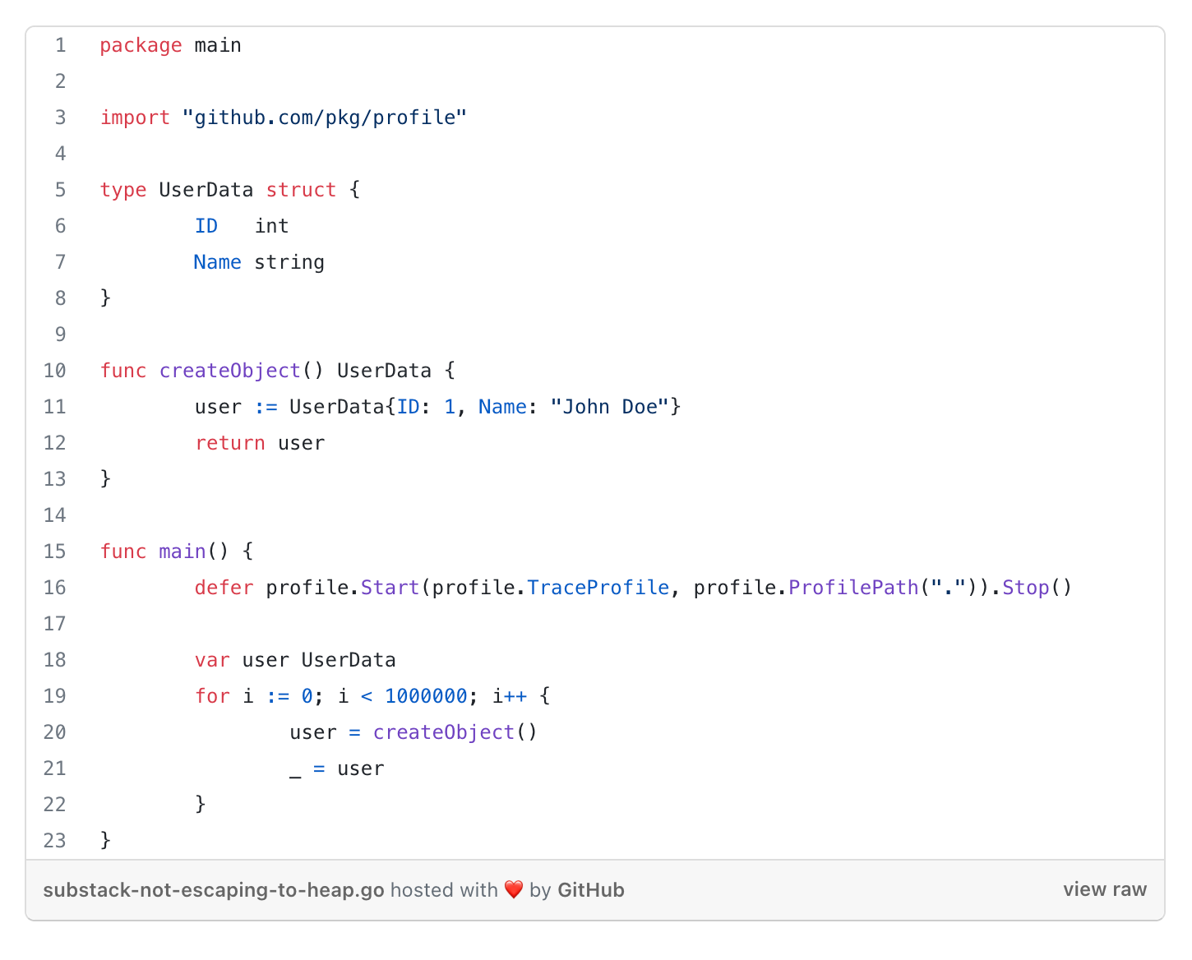Click the i++ increment on line 19
The width and height of the screenshot is (1192, 960).
510,696
